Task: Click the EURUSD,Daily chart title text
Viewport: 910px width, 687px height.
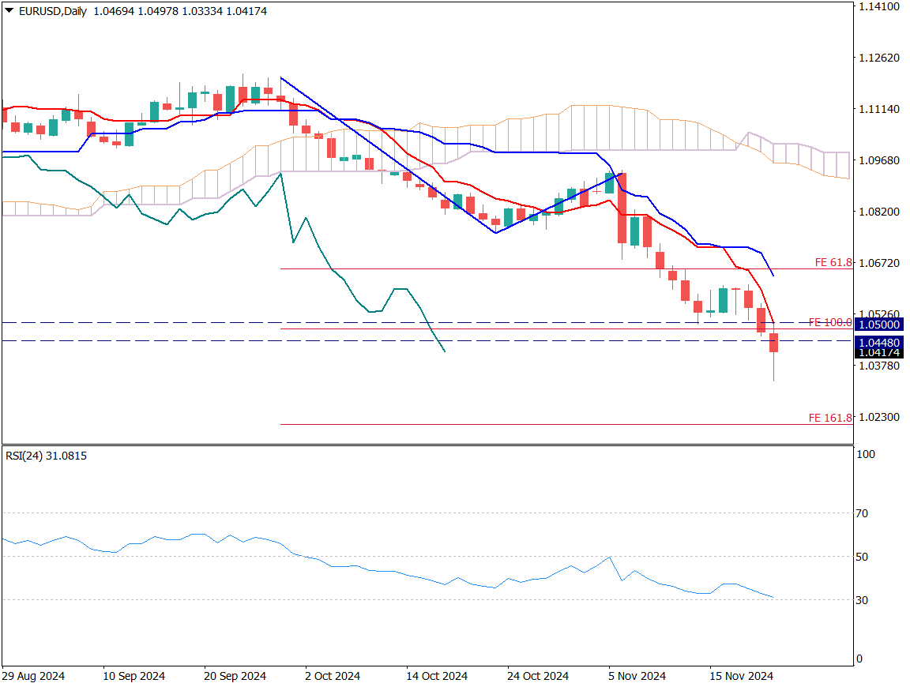Action: [52, 11]
